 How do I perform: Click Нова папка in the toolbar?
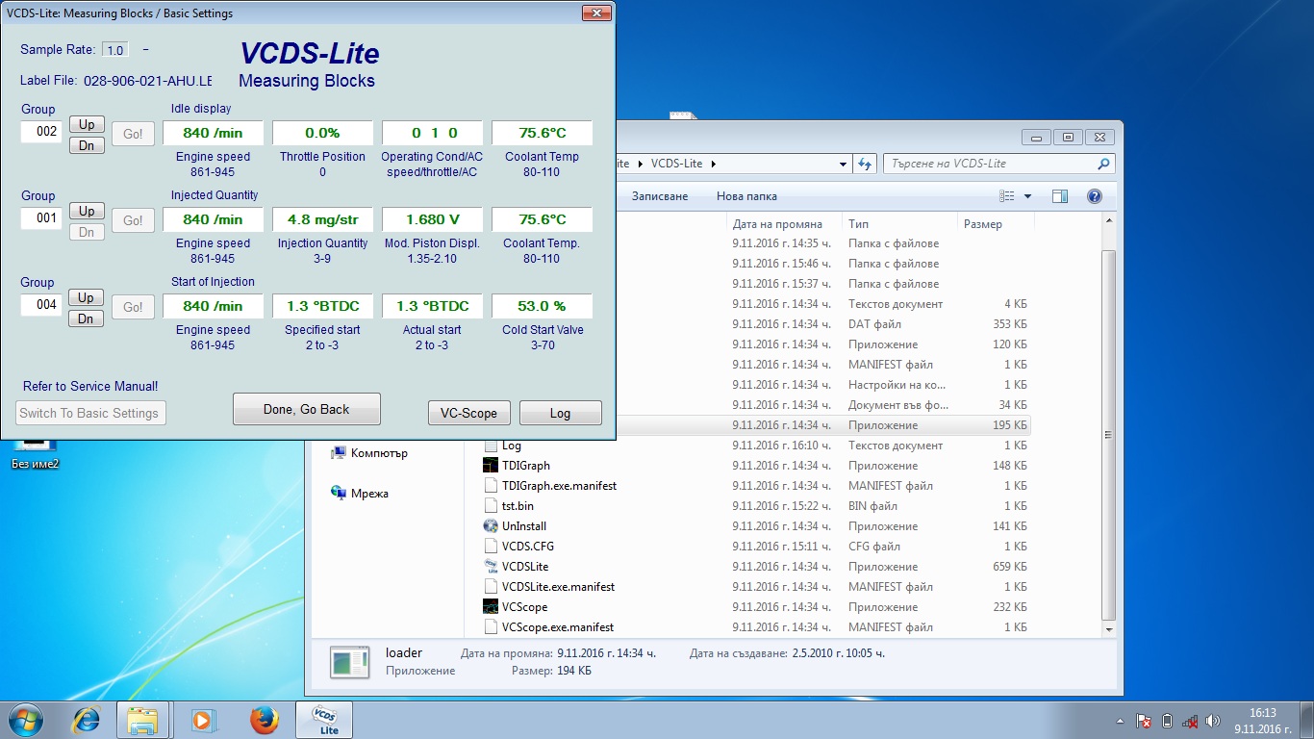746,196
